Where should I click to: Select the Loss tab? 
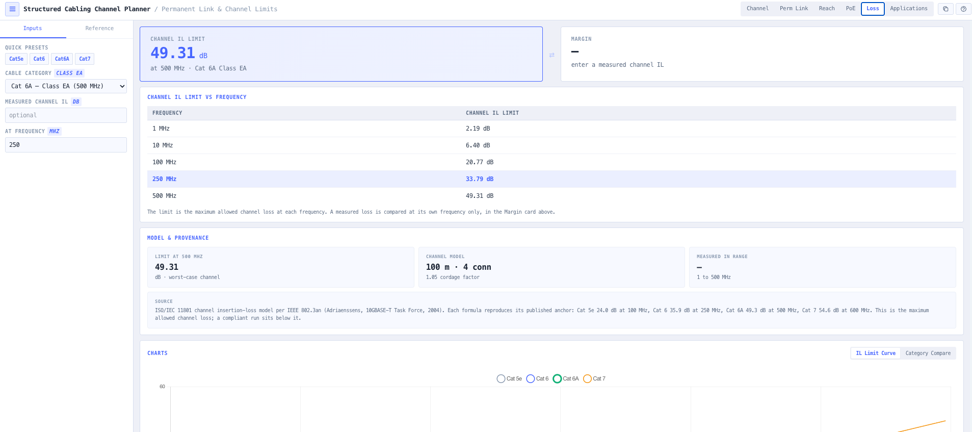[873, 9]
